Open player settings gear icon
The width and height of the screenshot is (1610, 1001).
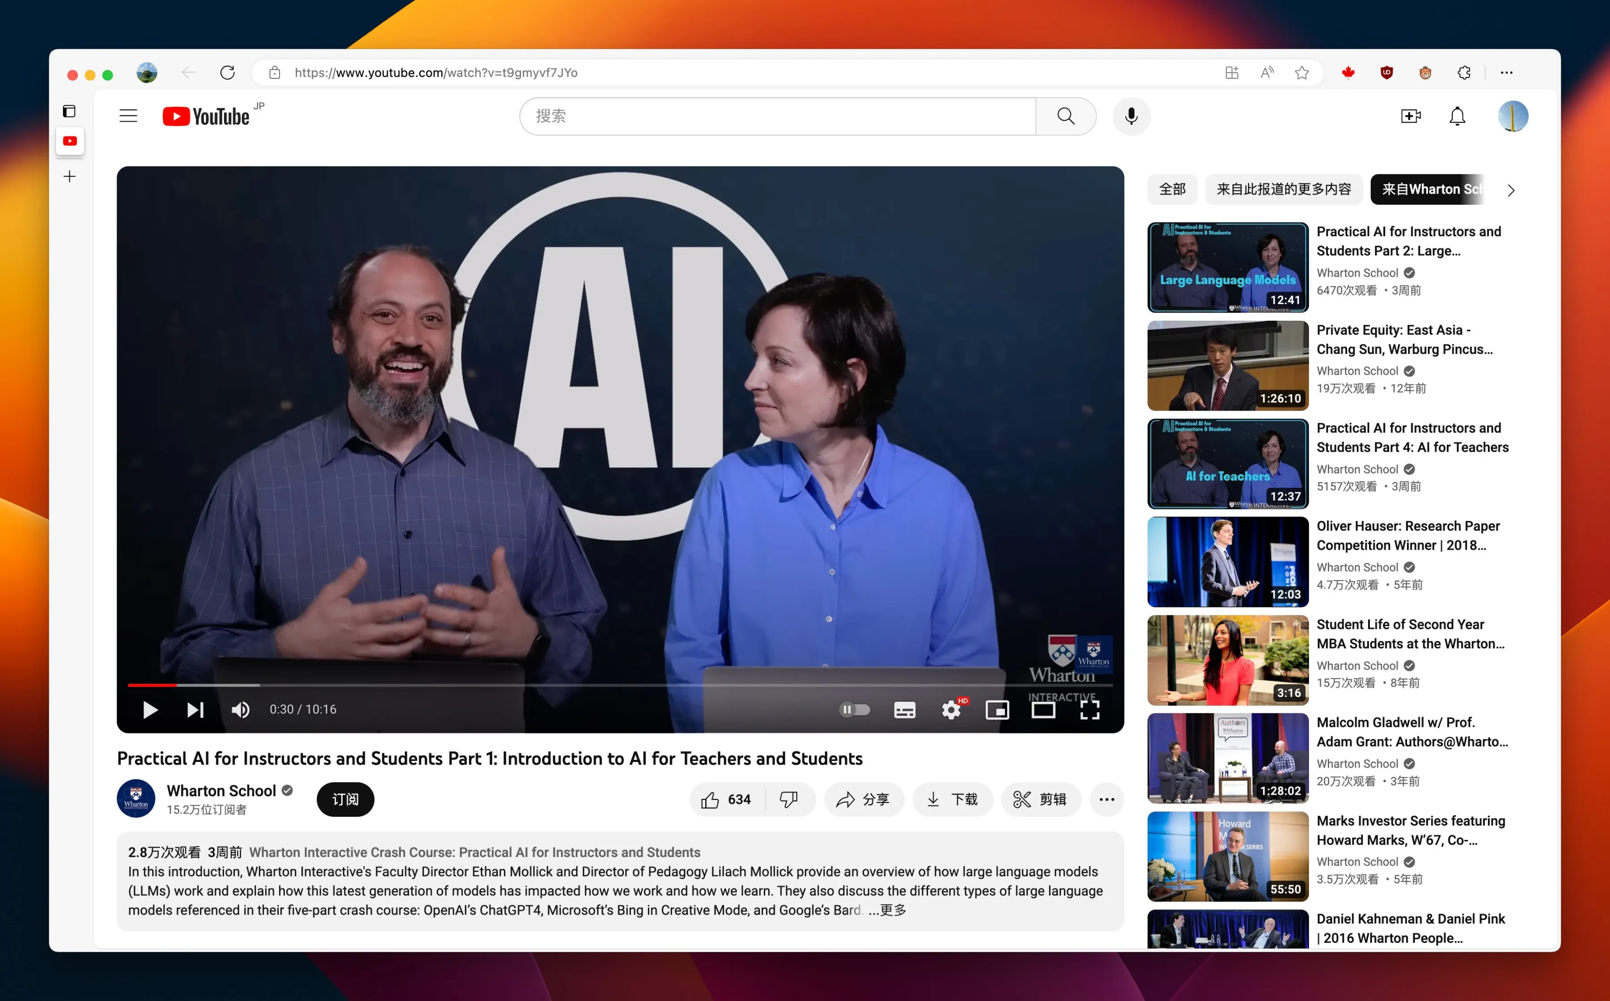point(951,710)
